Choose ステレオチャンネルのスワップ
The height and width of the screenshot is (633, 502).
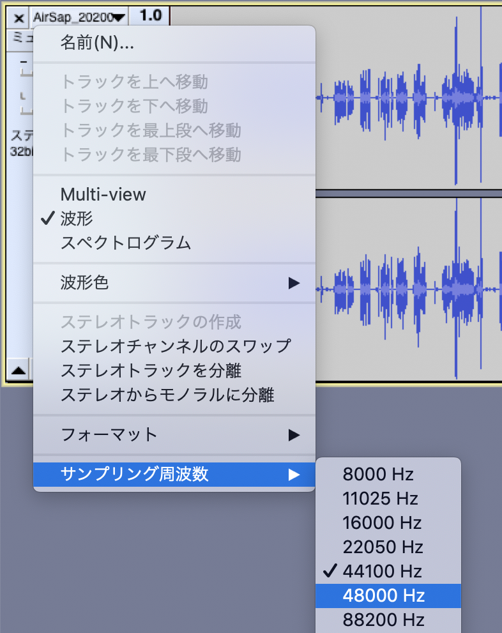click(174, 346)
